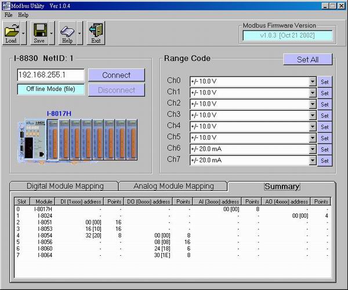Expand the Ch1 range code dropdown
This screenshot has width=348, height=290.
coord(313,93)
